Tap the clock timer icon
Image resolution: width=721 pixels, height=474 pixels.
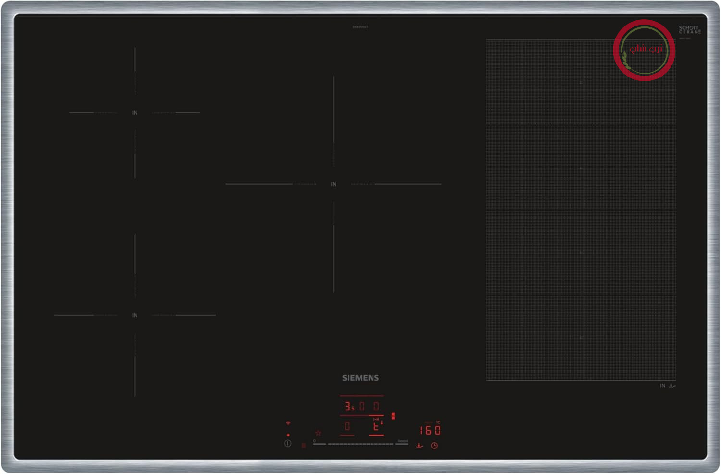pyautogui.click(x=434, y=446)
